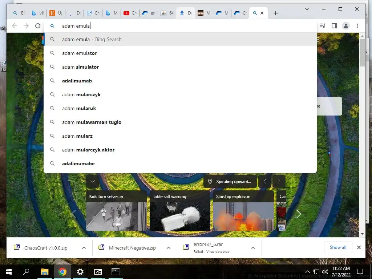The image size is (372, 279).
Task: Select the 'adam mularuk' suggestion
Action: click(x=180, y=108)
